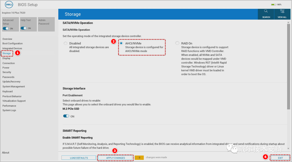Select the Disabled radio option

tap(65, 43)
